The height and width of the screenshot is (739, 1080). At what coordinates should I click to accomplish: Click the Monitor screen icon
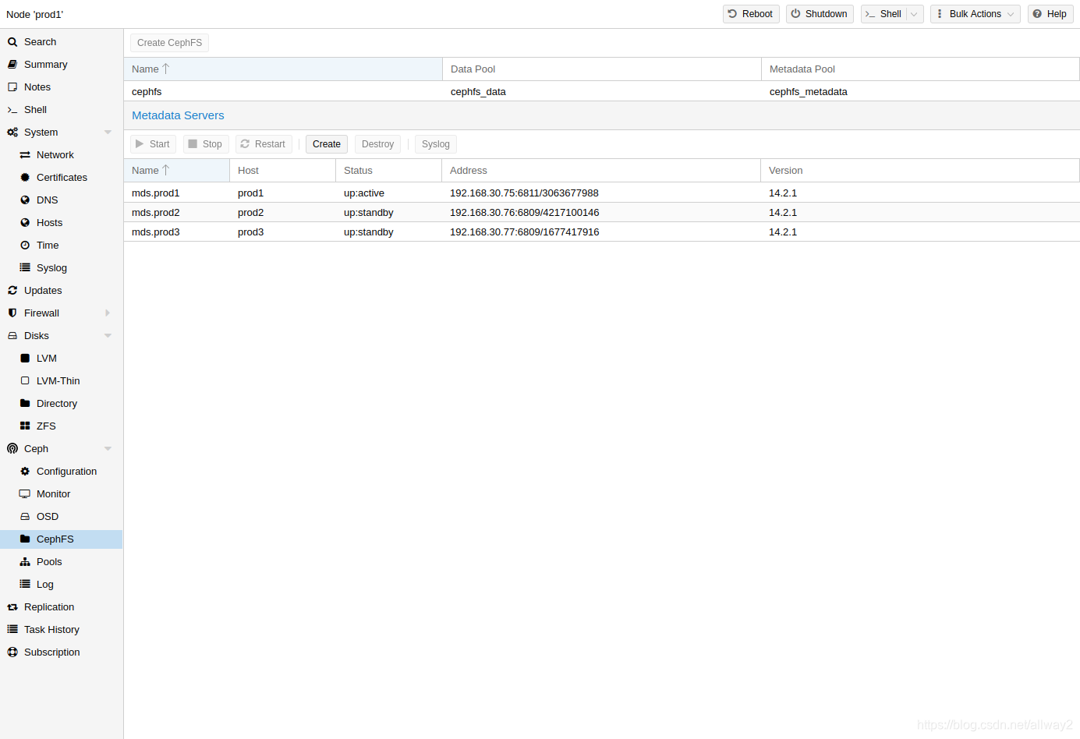(25, 494)
